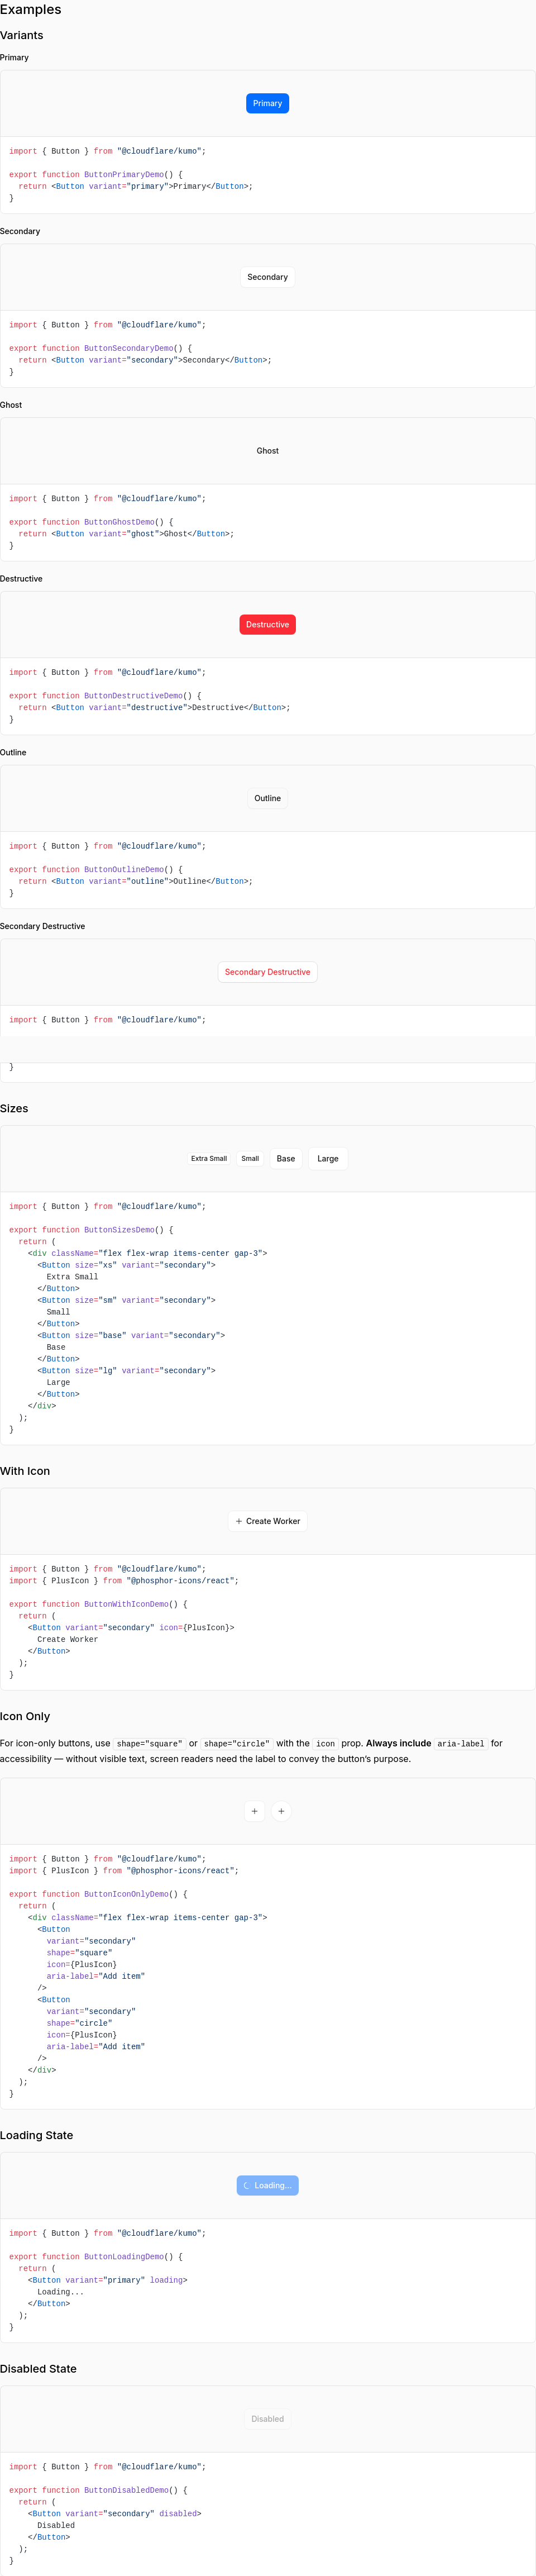536x2576 pixels.
Task: Click the blue Primary demo button
Action: (267, 103)
